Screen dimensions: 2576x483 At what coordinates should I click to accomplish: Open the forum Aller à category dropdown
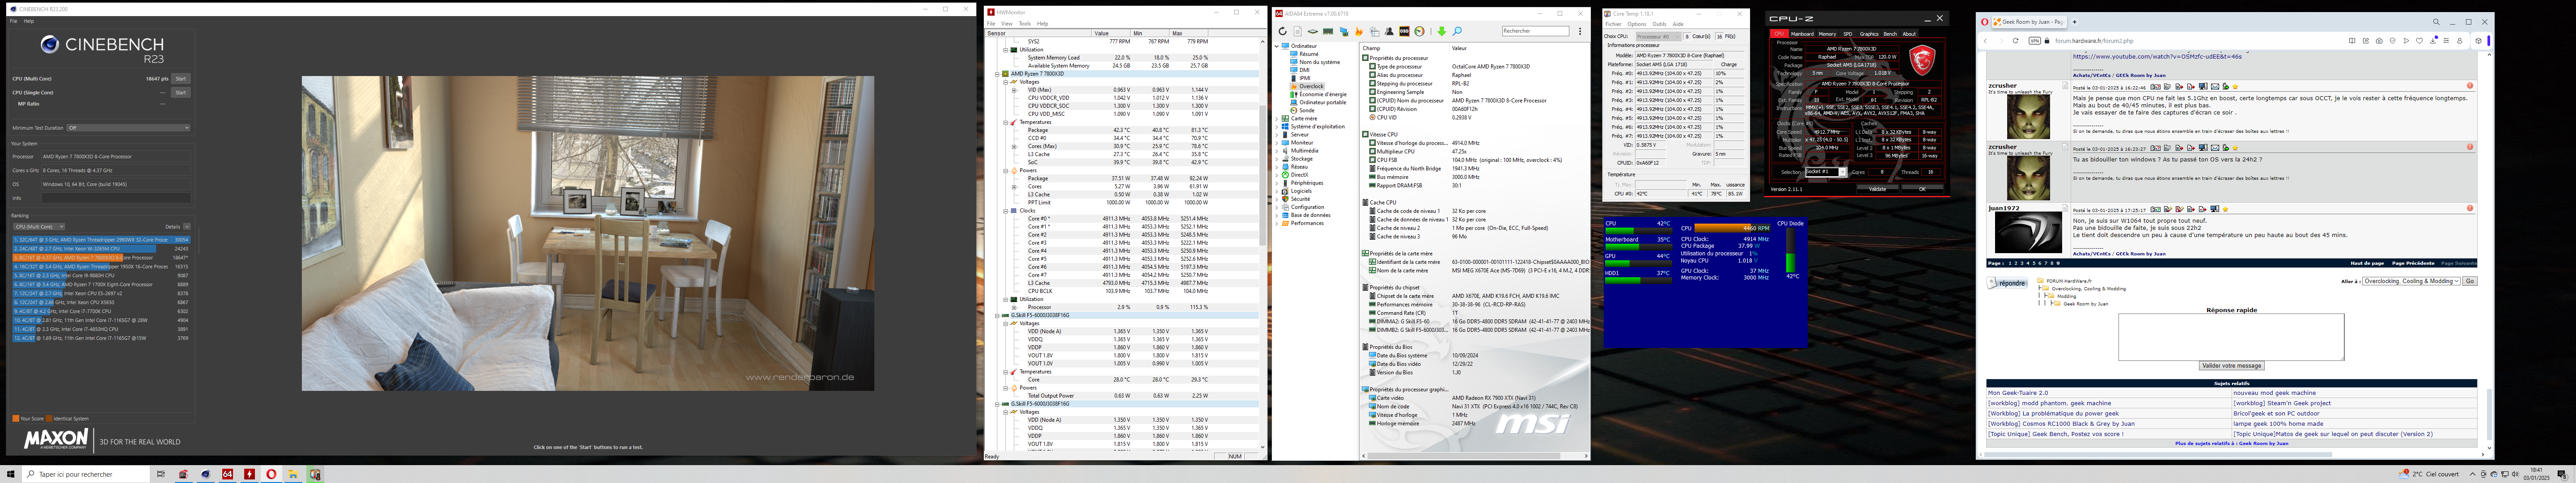(2411, 281)
